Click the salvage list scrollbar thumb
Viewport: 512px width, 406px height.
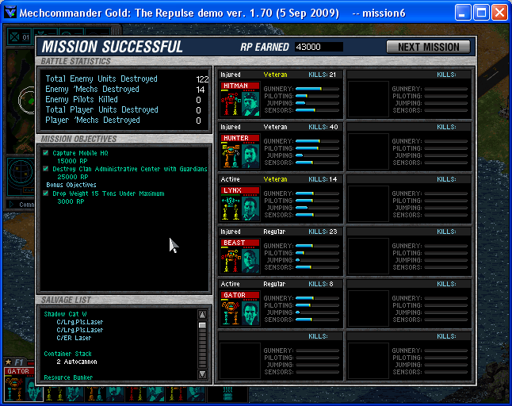tap(202, 325)
